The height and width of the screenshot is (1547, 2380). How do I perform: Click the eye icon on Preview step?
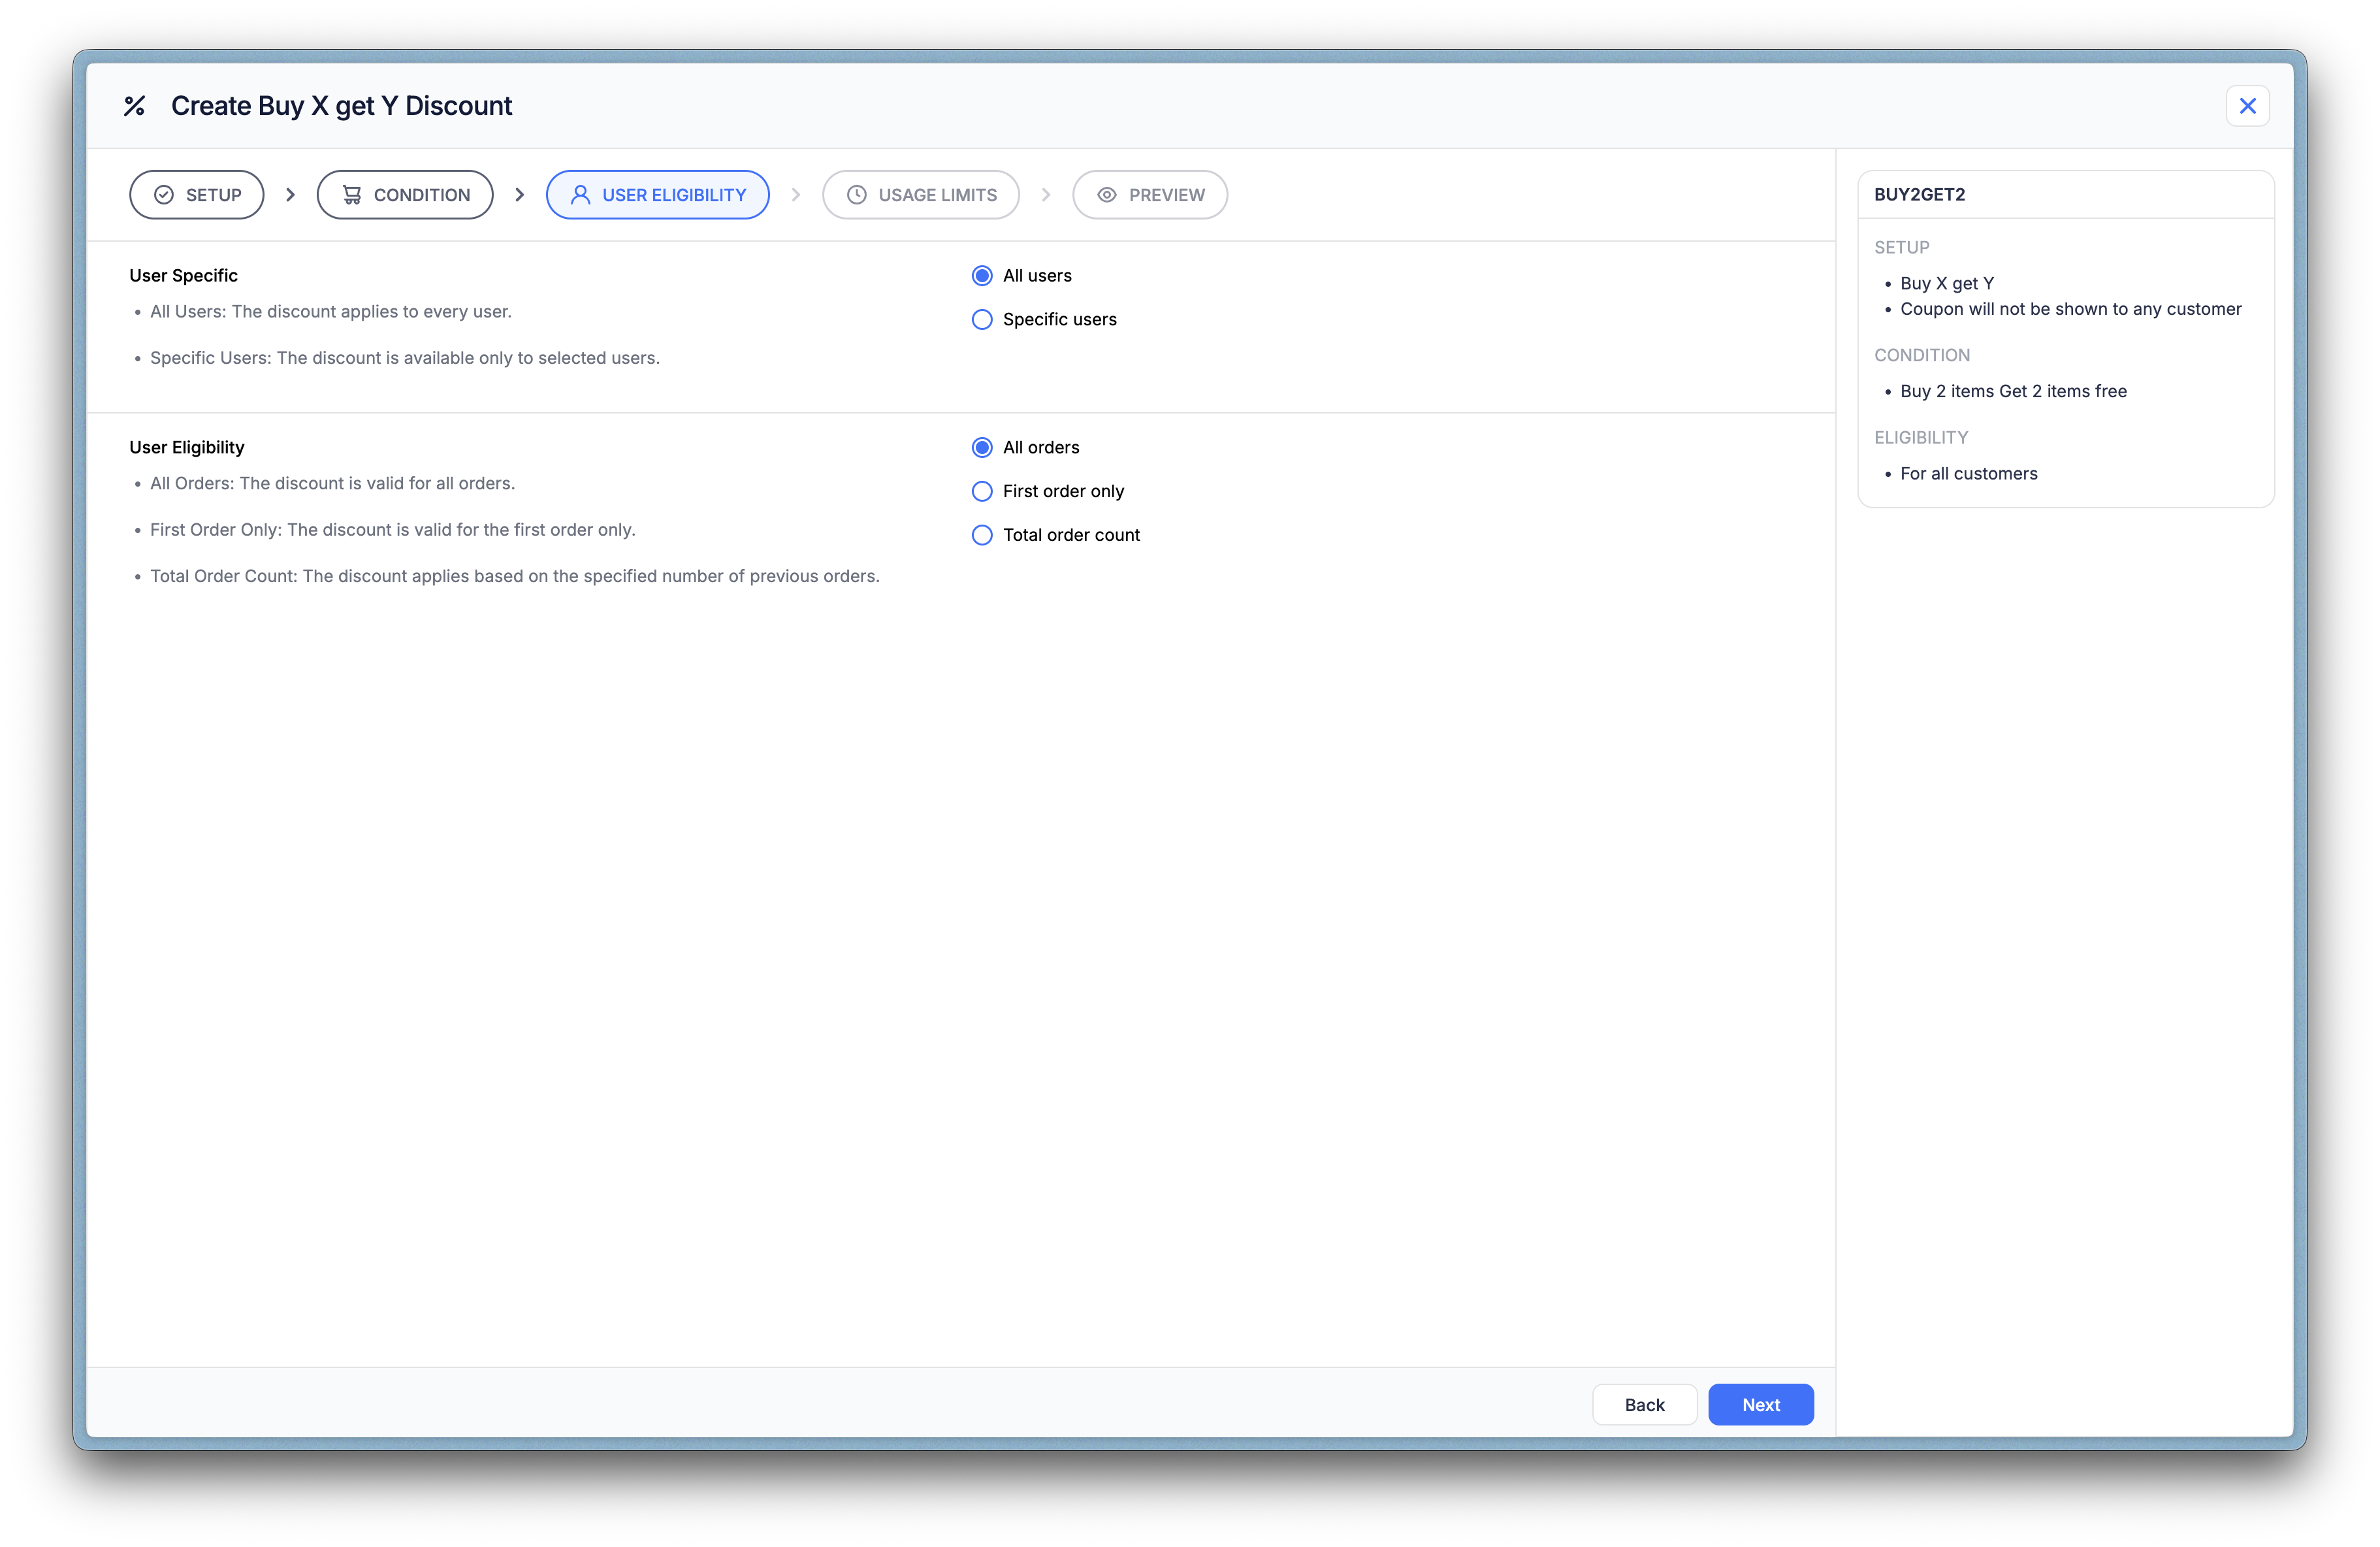[1107, 195]
